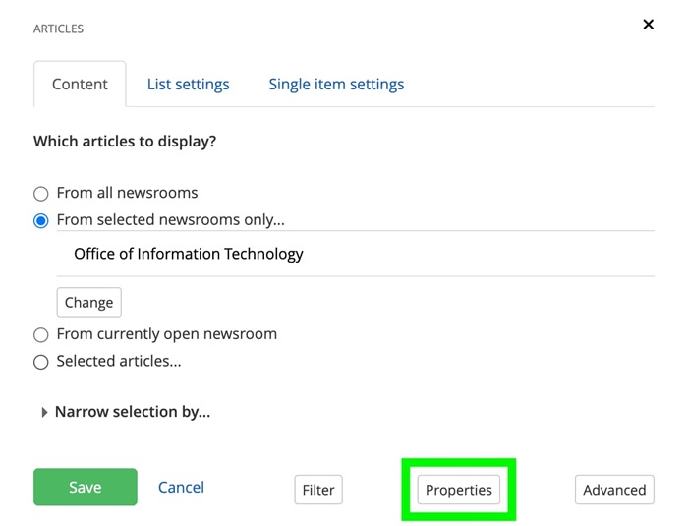Click the Office of Information Technology entry
Viewport: 688px width, 526px height.
click(189, 254)
